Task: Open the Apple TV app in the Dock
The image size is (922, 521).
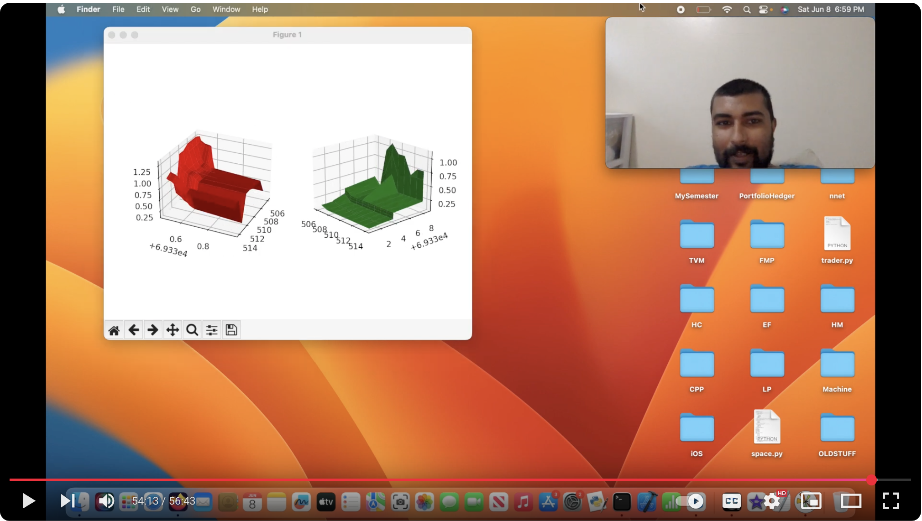Action: [326, 502]
